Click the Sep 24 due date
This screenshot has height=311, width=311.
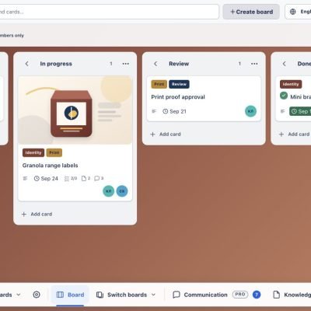coord(46,178)
